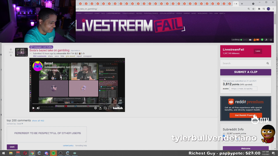This screenshot has width=278, height=156.
Task: Click SUBMIT A CLIP button
Action: click(x=245, y=72)
